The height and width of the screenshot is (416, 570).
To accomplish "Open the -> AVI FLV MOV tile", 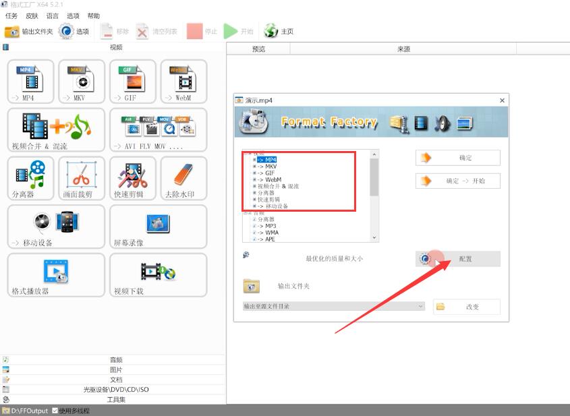I will pos(158,129).
